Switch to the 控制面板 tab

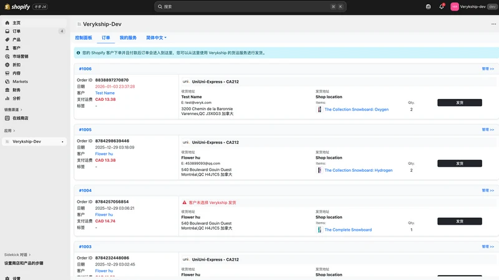coord(84,38)
